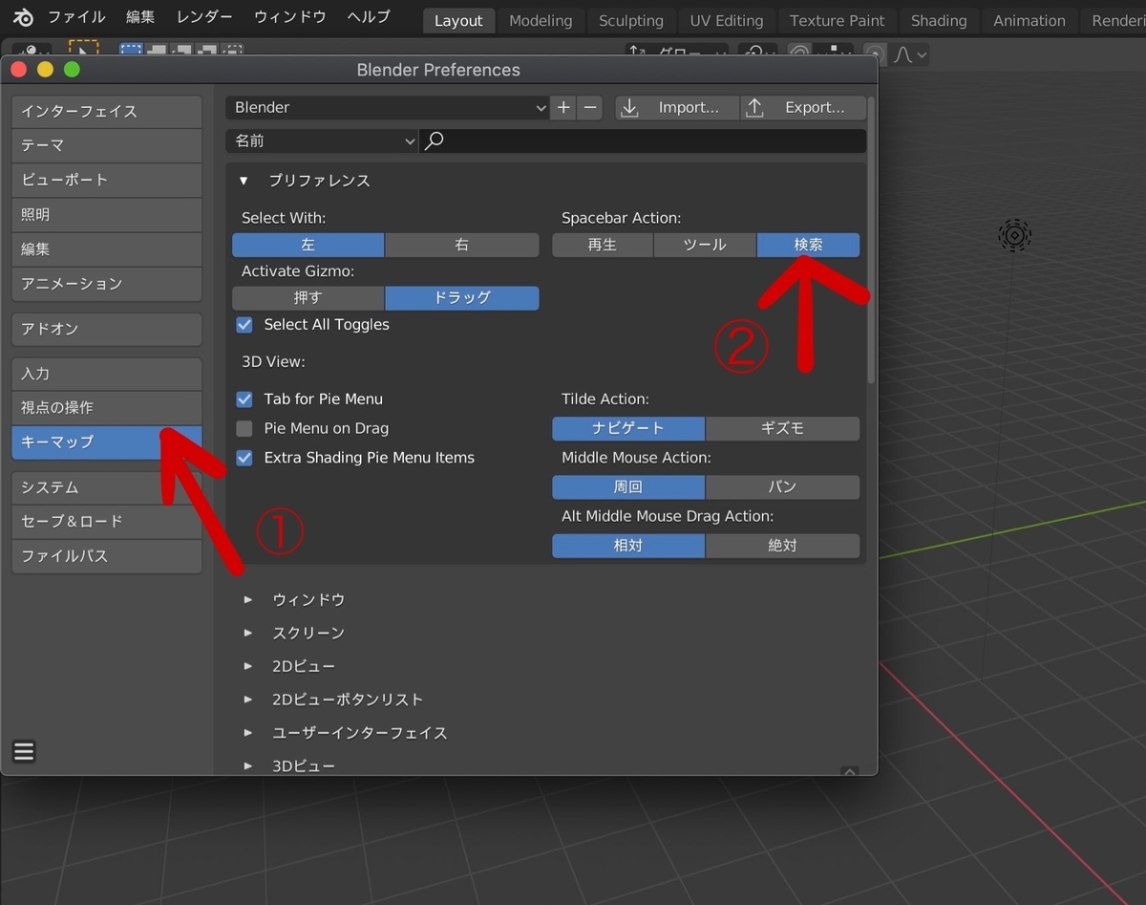The width and height of the screenshot is (1146, 905).
Task: Switch to the Modeling workspace tab
Action: (541, 20)
